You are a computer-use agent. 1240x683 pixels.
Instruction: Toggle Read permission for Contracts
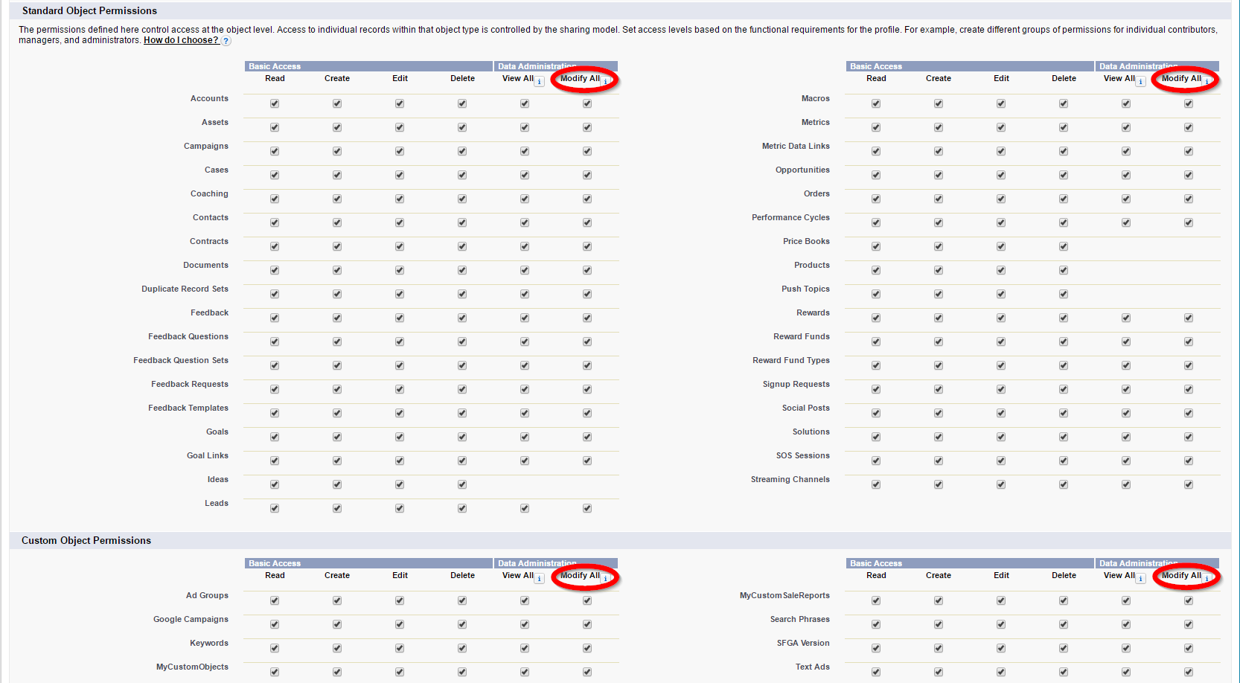coord(275,246)
